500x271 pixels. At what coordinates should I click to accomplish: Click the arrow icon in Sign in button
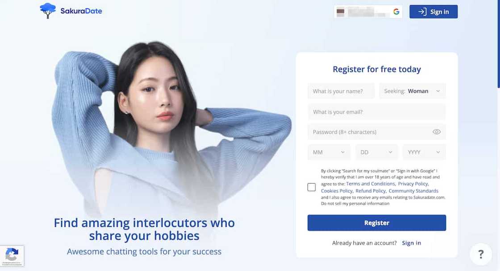422,12
